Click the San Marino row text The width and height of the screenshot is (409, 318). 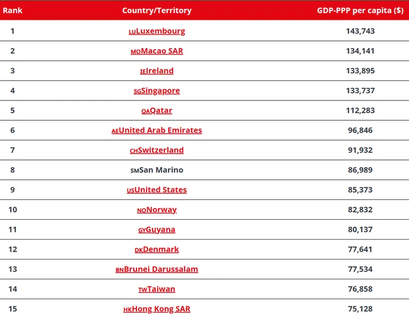(157, 170)
